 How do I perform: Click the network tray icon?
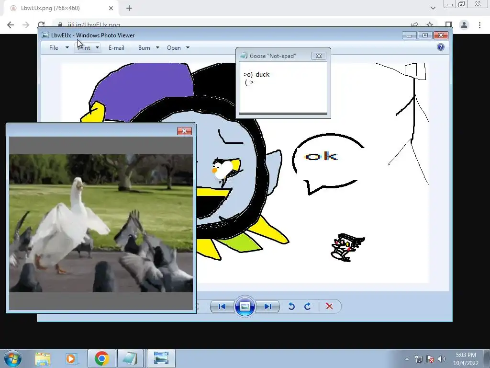click(x=418, y=359)
